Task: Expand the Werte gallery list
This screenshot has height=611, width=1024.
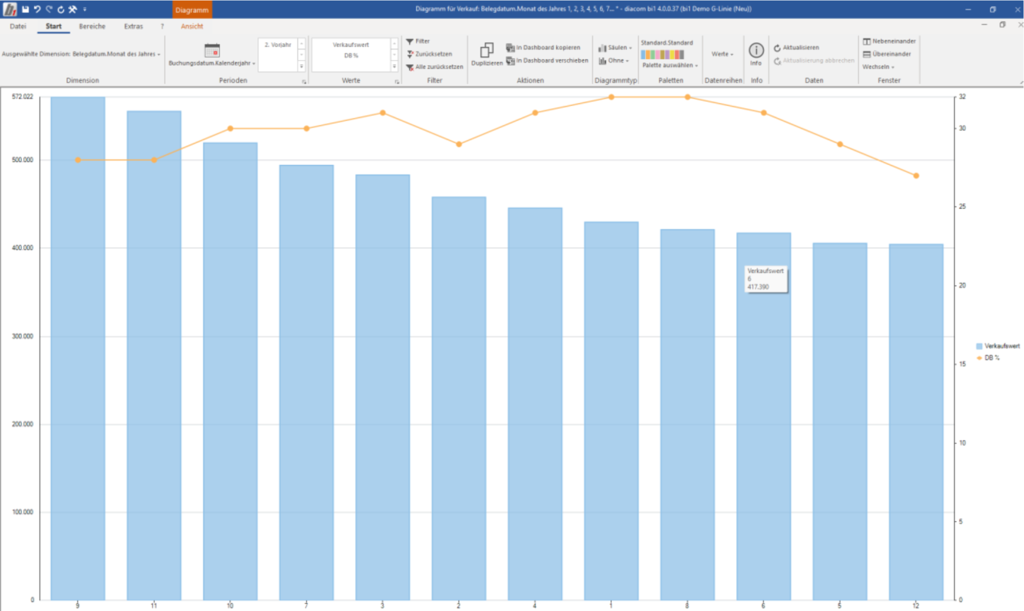Action: pyautogui.click(x=394, y=66)
